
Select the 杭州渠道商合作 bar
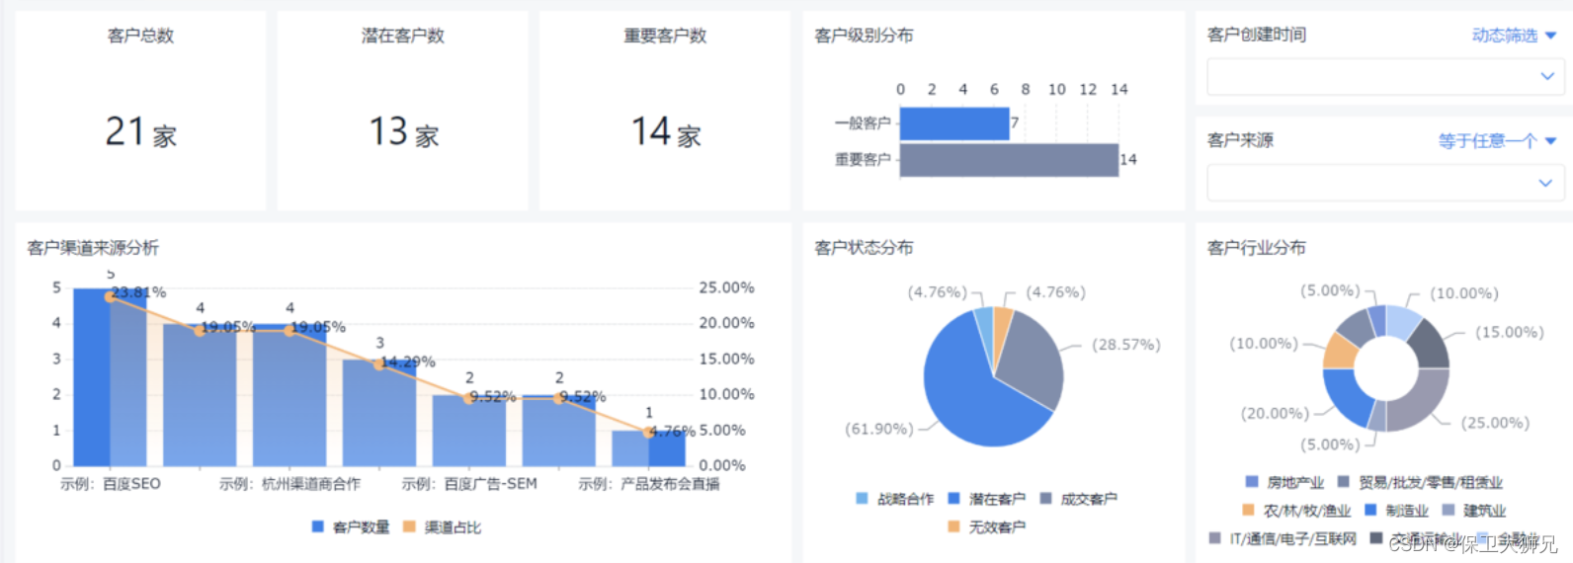(290, 395)
